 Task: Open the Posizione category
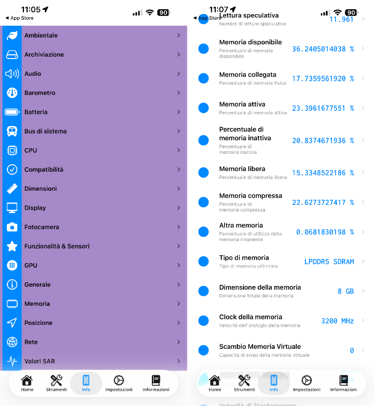(95, 323)
